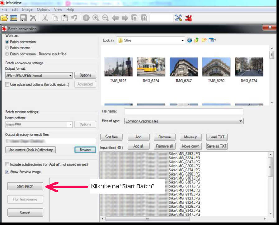Expand the Files of type dropdown
Viewport: 279px width, 225px height.
pos(184,121)
